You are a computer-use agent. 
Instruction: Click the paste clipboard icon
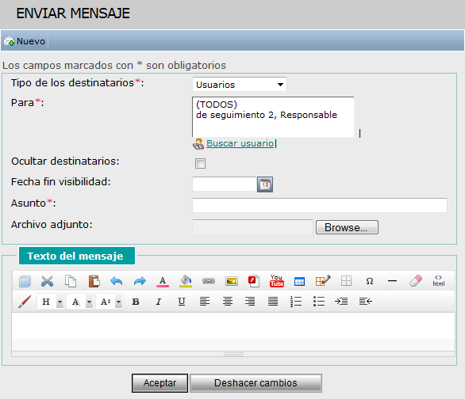(94, 281)
